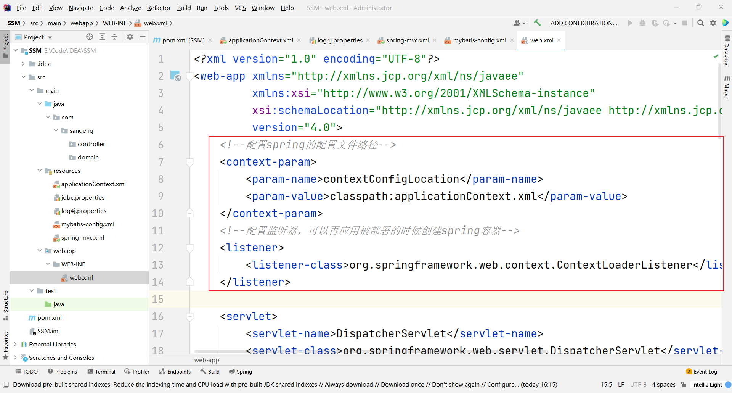The height and width of the screenshot is (393, 732).
Task: Expand the .idea folder
Action: [23, 64]
